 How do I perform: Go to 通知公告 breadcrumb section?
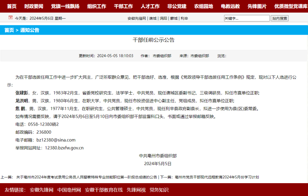click(x=30, y=30)
